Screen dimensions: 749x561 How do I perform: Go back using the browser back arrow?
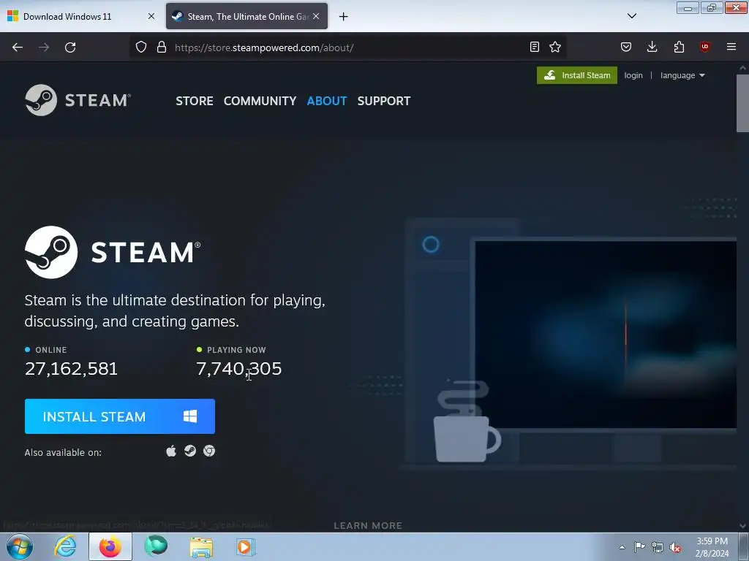pyautogui.click(x=18, y=47)
